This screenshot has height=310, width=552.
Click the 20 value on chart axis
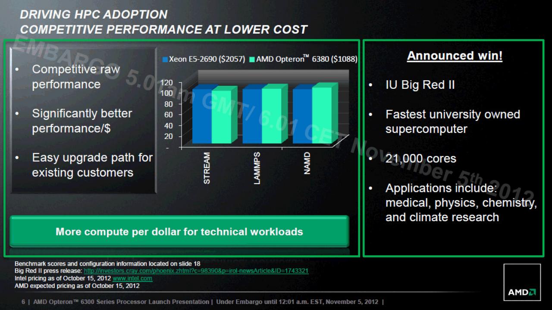pos(169,136)
